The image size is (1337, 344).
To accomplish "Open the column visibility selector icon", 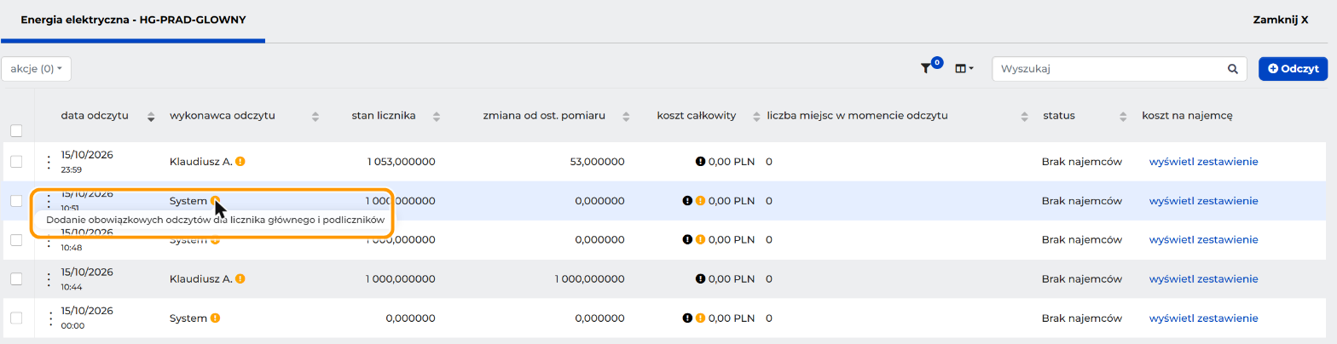I will (964, 69).
